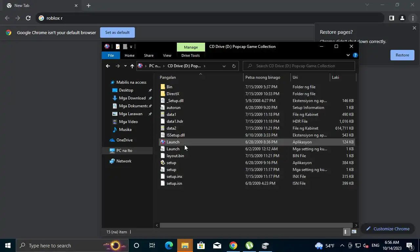Viewport: 420px width, 252px height.
Task: Show hidden system tray icons
Action: [342, 245]
